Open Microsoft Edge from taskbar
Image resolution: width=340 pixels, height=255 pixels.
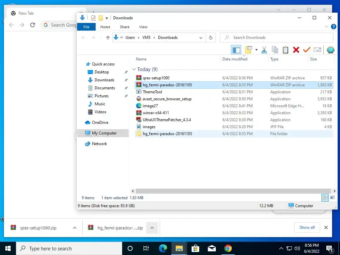point(163,248)
